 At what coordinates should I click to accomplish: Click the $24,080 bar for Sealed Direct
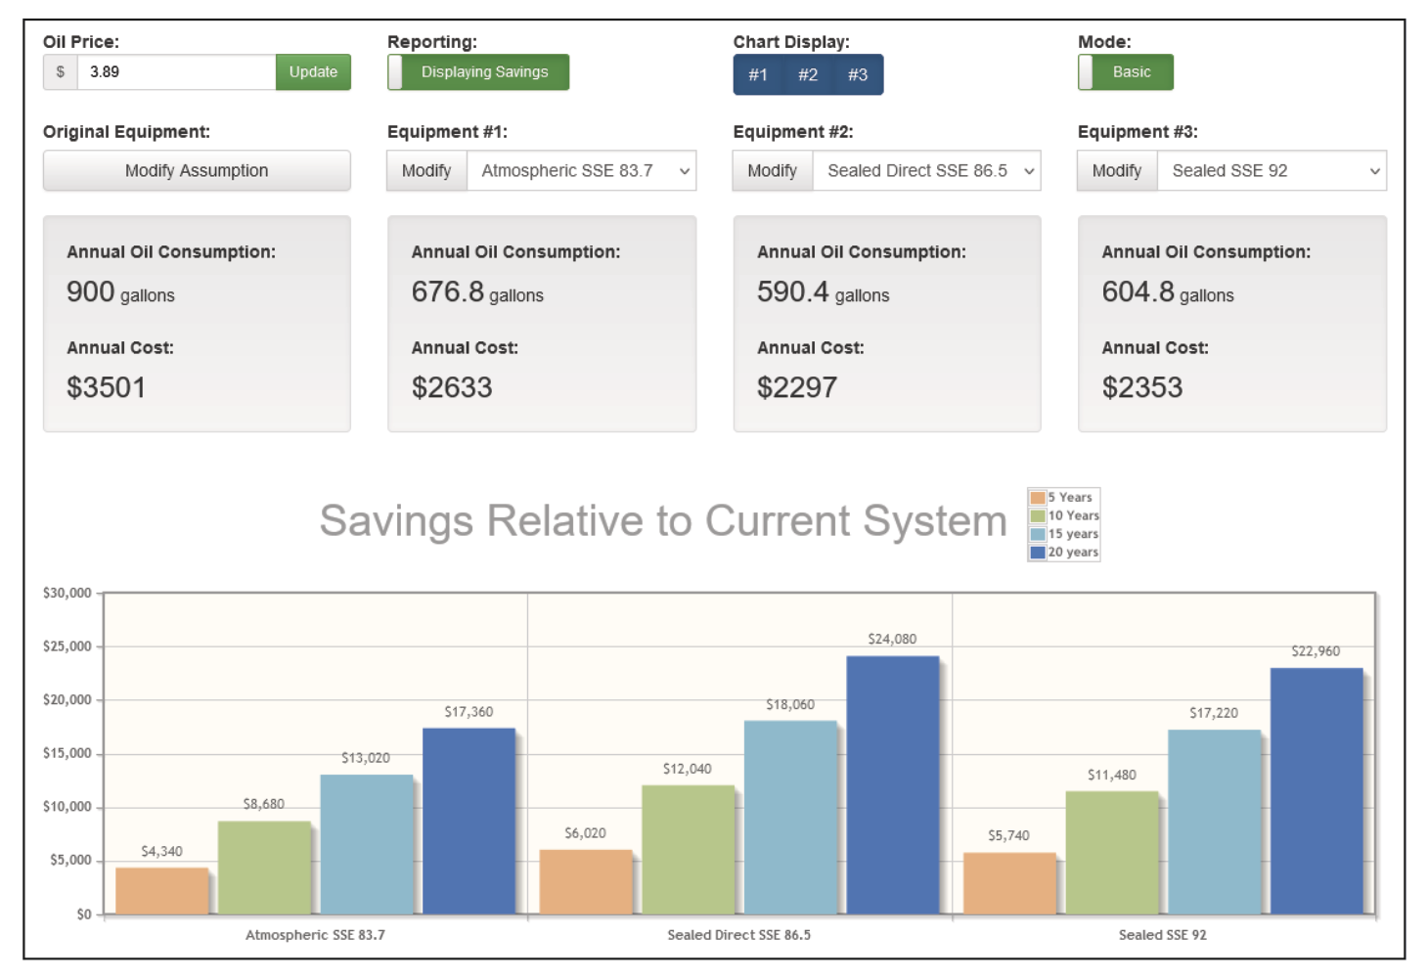click(x=892, y=785)
